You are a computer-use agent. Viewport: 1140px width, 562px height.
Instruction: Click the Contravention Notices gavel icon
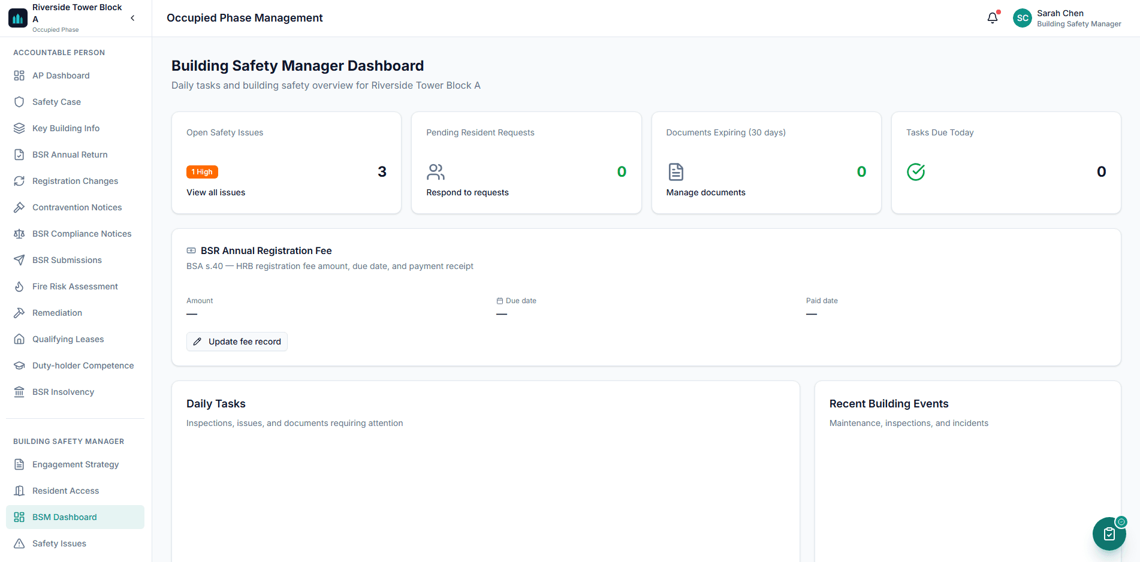tap(19, 207)
